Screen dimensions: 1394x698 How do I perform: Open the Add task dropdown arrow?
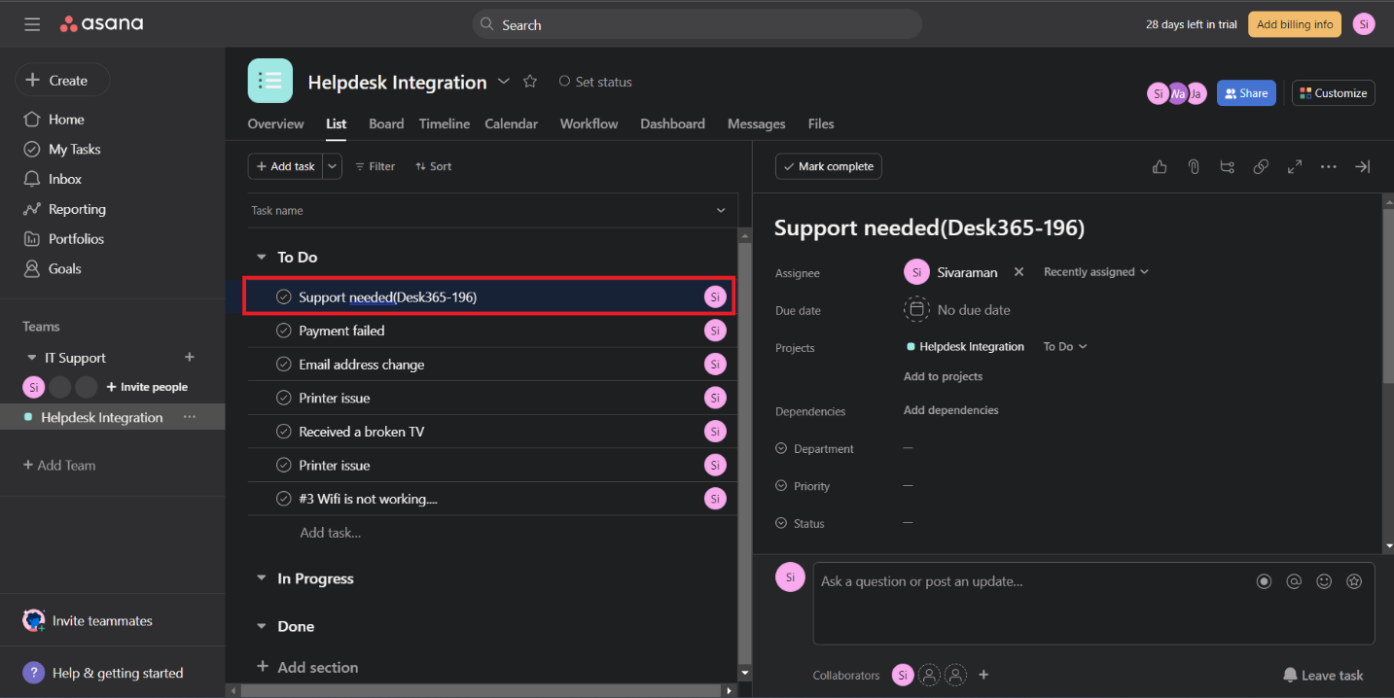click(x=333, y=166)
